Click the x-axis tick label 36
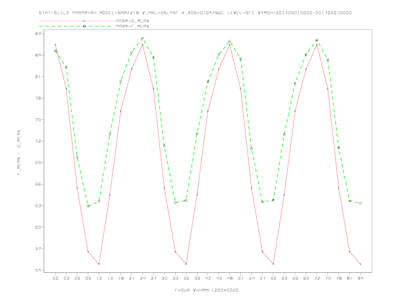Viewport: 393px width, 303px height. coord(186,278)
